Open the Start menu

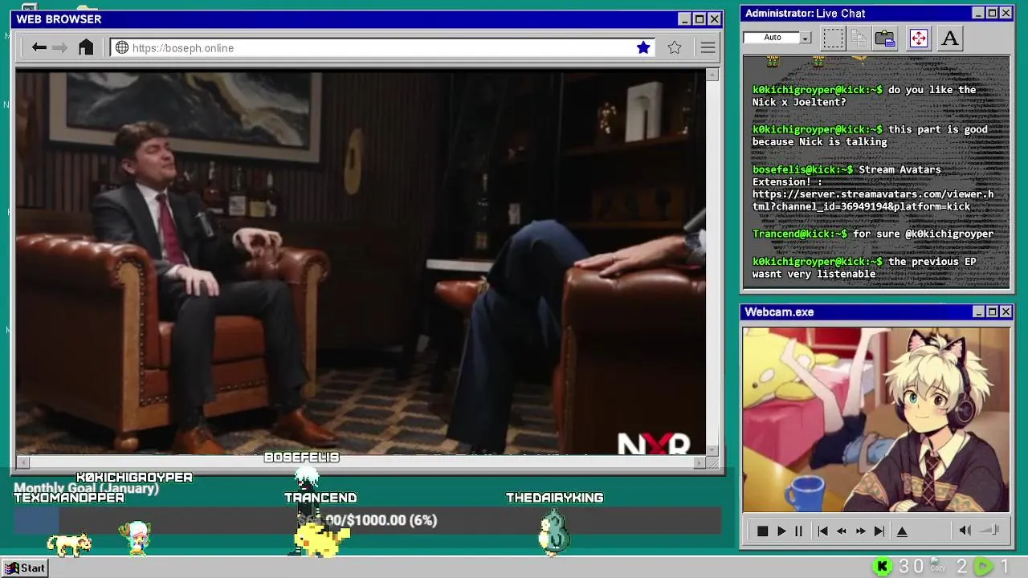[25, 568]
